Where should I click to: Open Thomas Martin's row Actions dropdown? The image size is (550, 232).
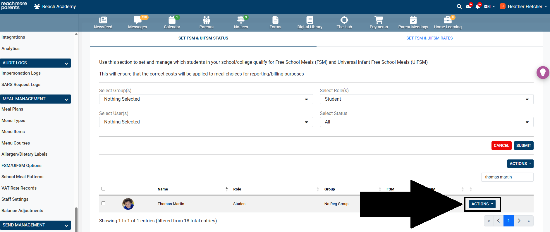click(482, 204)
